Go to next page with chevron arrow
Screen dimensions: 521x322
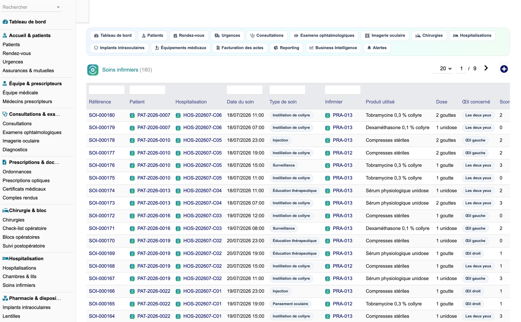(x=486, y=68)
